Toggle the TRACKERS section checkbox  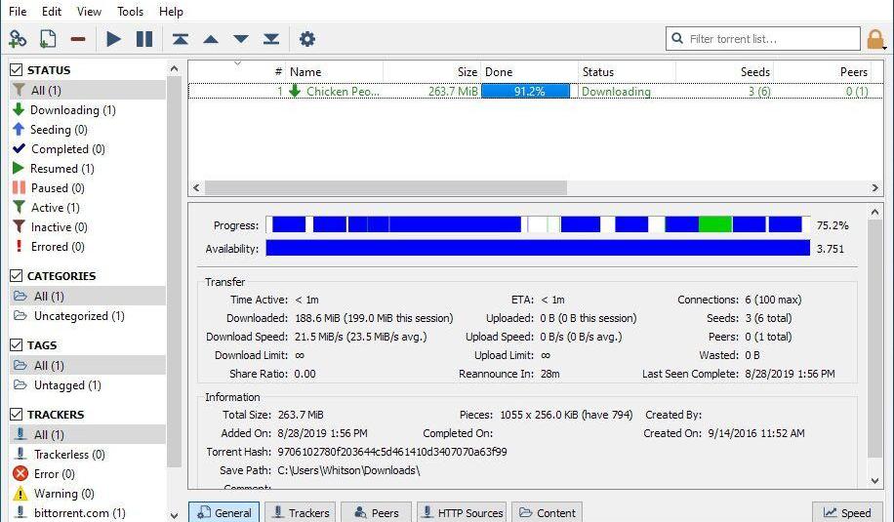(x=17, y=415)
